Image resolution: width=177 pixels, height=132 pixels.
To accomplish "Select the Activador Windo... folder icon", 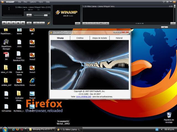I will point(19,96).
